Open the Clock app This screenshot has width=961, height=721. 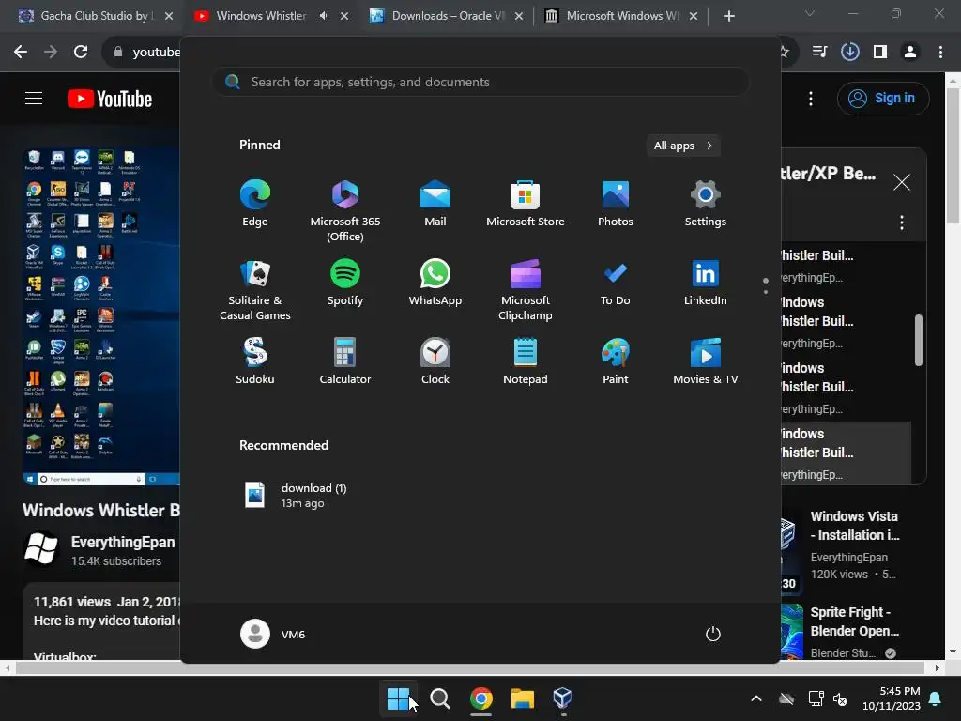(x=435, y=361)
